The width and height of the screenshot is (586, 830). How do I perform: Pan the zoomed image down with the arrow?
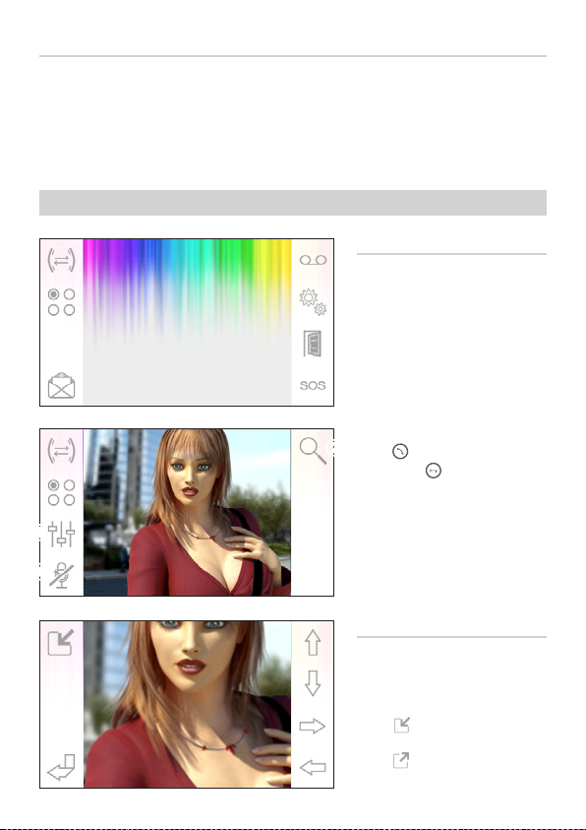click(313, 683)
